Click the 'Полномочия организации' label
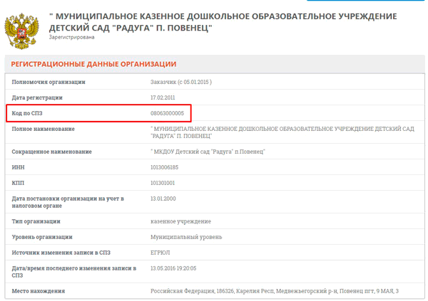The image size is (428, 301). [49, 82]
